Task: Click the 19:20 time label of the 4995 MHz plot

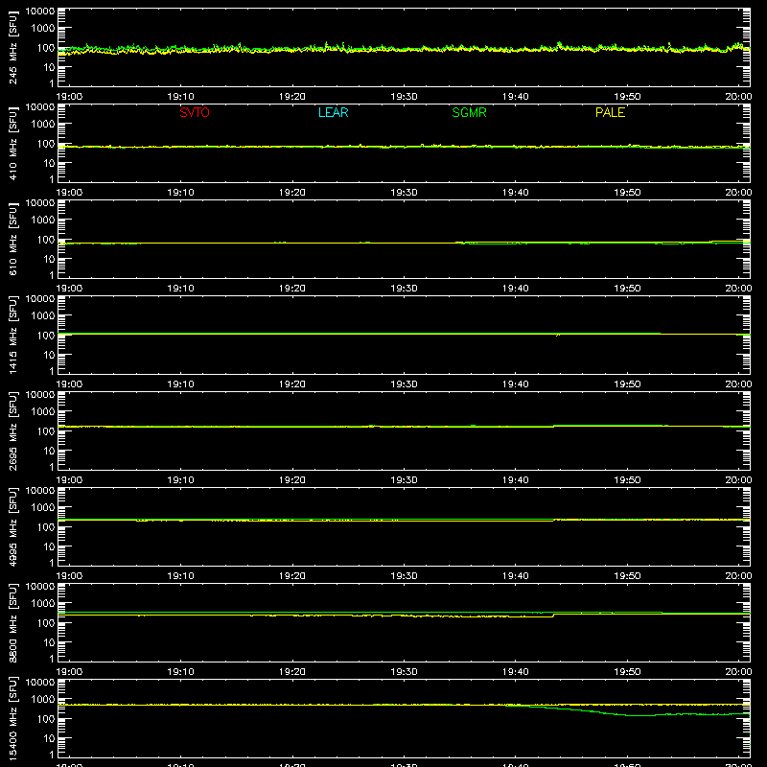Action: (x=292, y=576)
